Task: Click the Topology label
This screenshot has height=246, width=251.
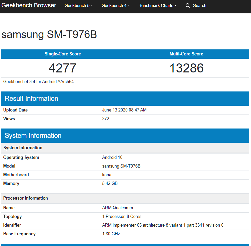Action: 12,217
